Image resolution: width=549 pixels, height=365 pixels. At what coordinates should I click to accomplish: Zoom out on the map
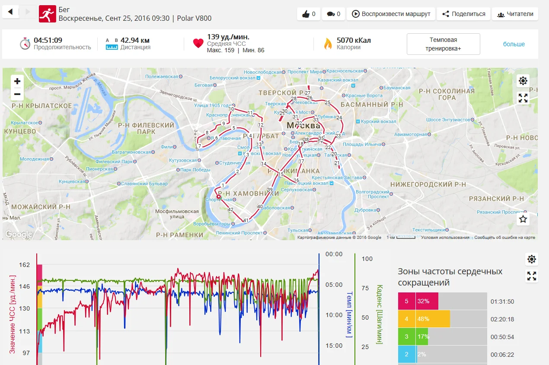(17, 94)
